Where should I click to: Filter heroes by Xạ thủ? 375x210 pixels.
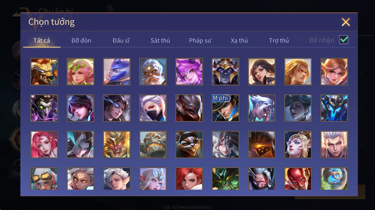point(239,40)
